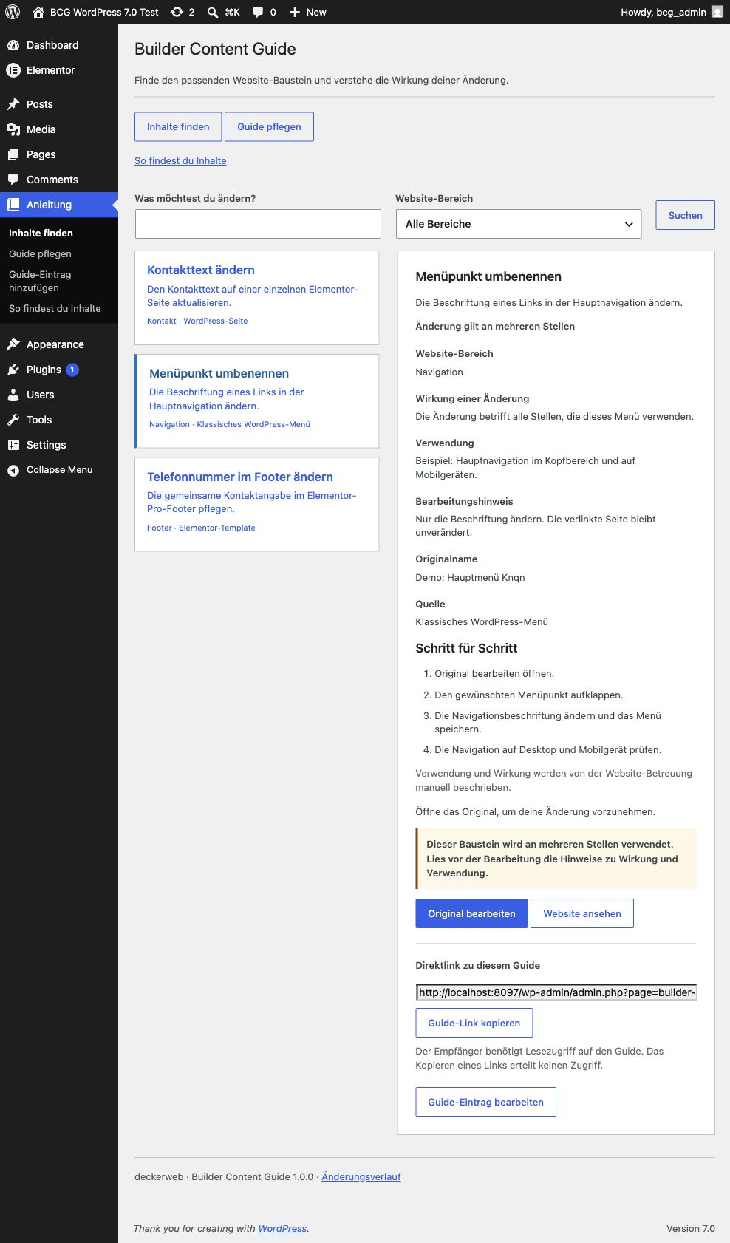Click the Builder Content Guide heading
Viewport: 730px width, 1243px height.
click(x=215, y=49)
